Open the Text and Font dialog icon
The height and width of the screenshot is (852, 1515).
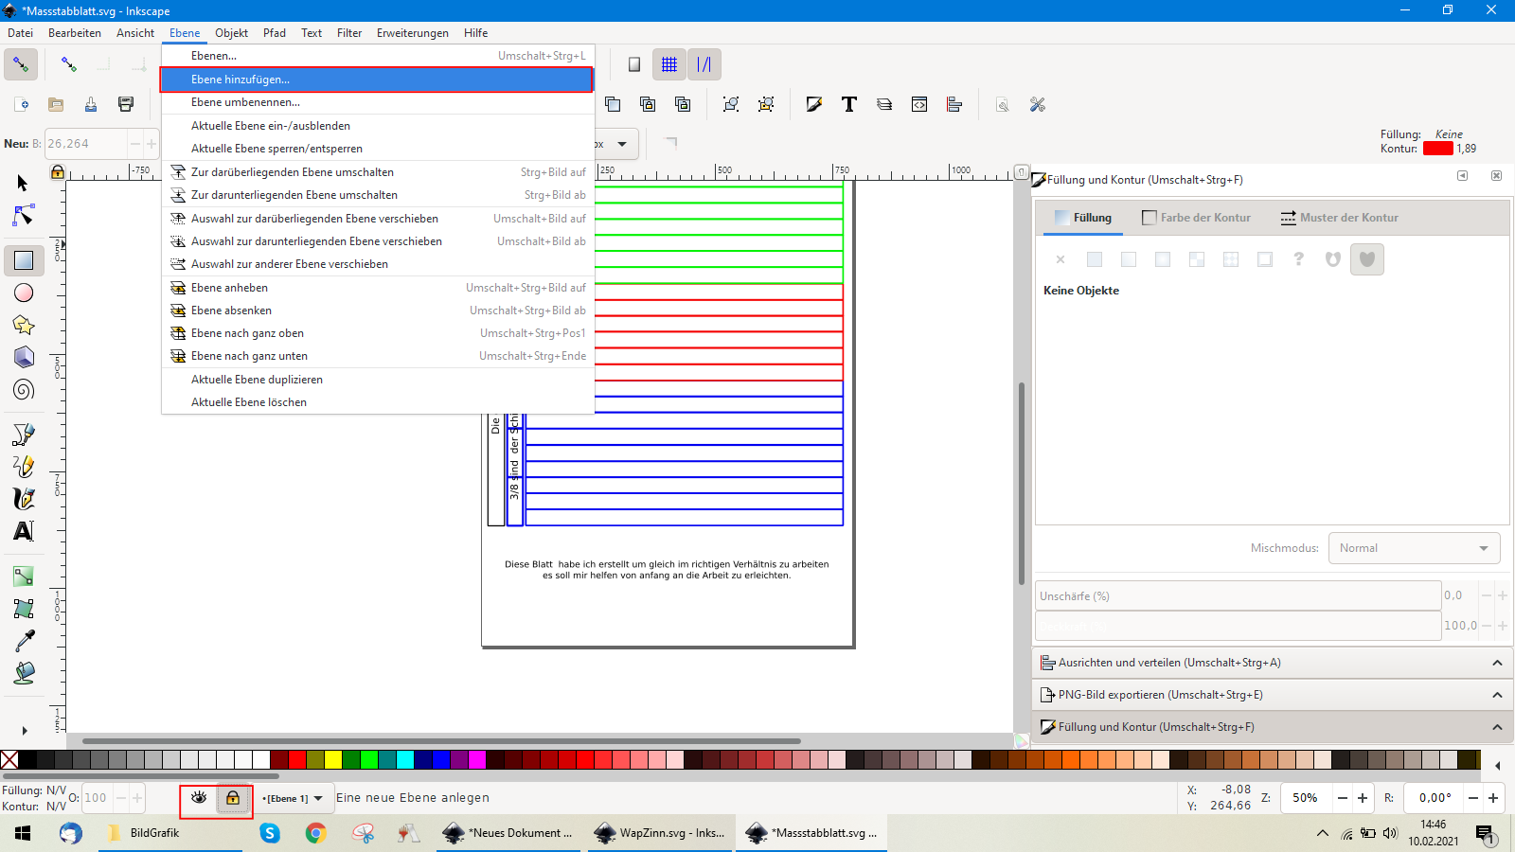click(848, 104)
